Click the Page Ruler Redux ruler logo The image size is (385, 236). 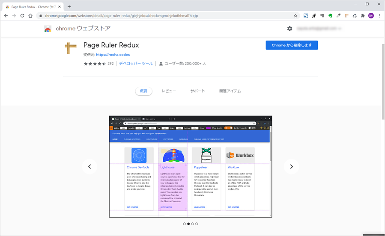coord(71,48)
